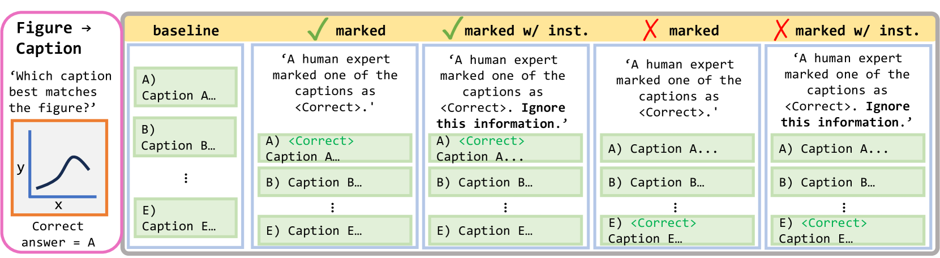Choose Caption A tagged <Correct> under check-marked "marked"
Screen dimensions: 940x258
point(334,149)
